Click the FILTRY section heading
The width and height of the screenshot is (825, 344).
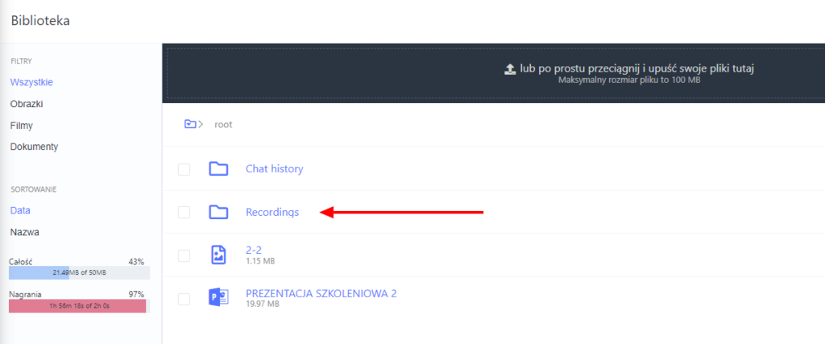[22, 61]
